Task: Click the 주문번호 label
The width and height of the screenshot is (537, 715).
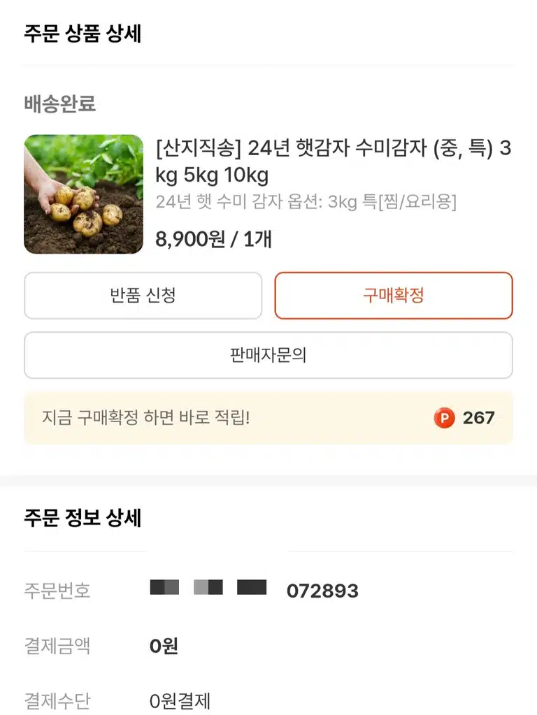Action: [57, 591]
